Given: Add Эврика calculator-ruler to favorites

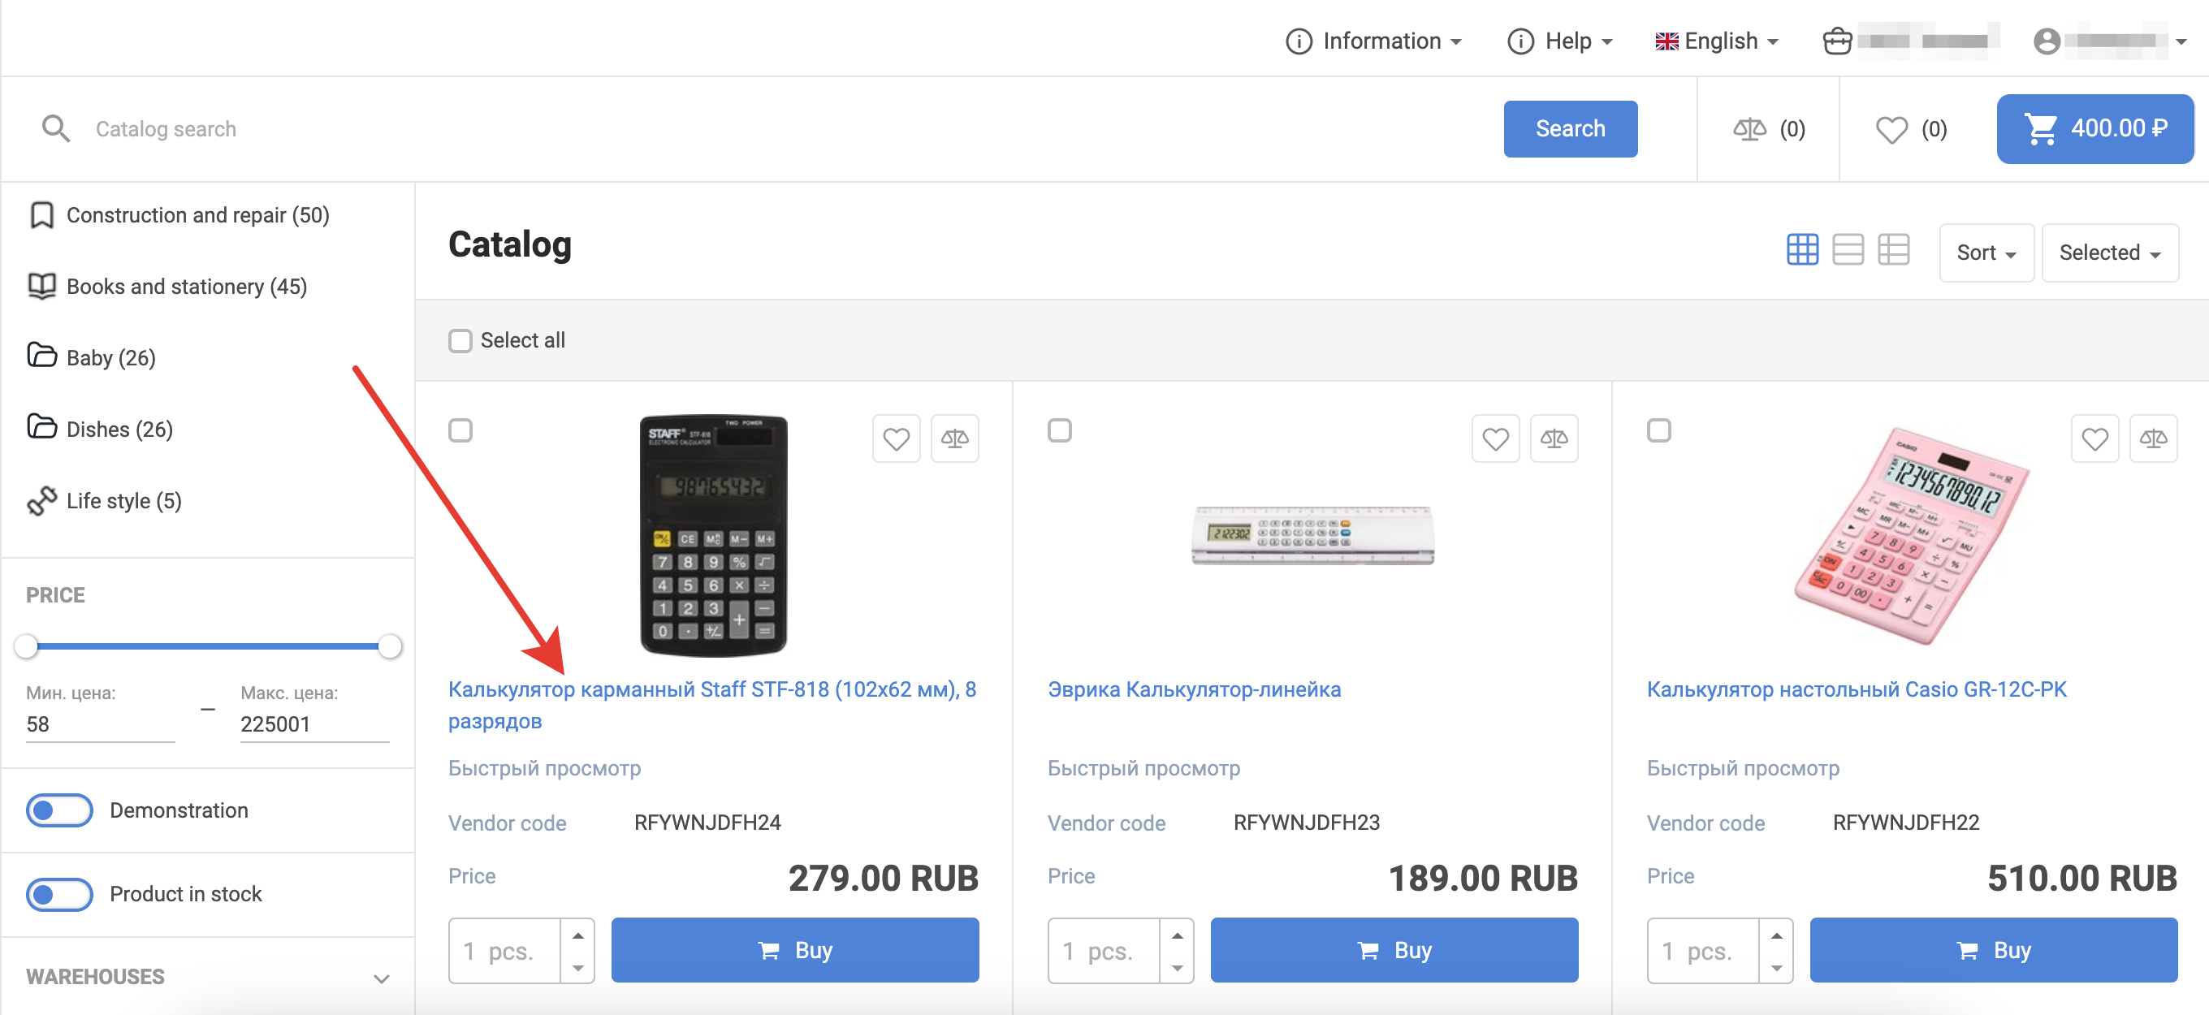Looking at the screenshot, I should click(x=1494, y=439).
